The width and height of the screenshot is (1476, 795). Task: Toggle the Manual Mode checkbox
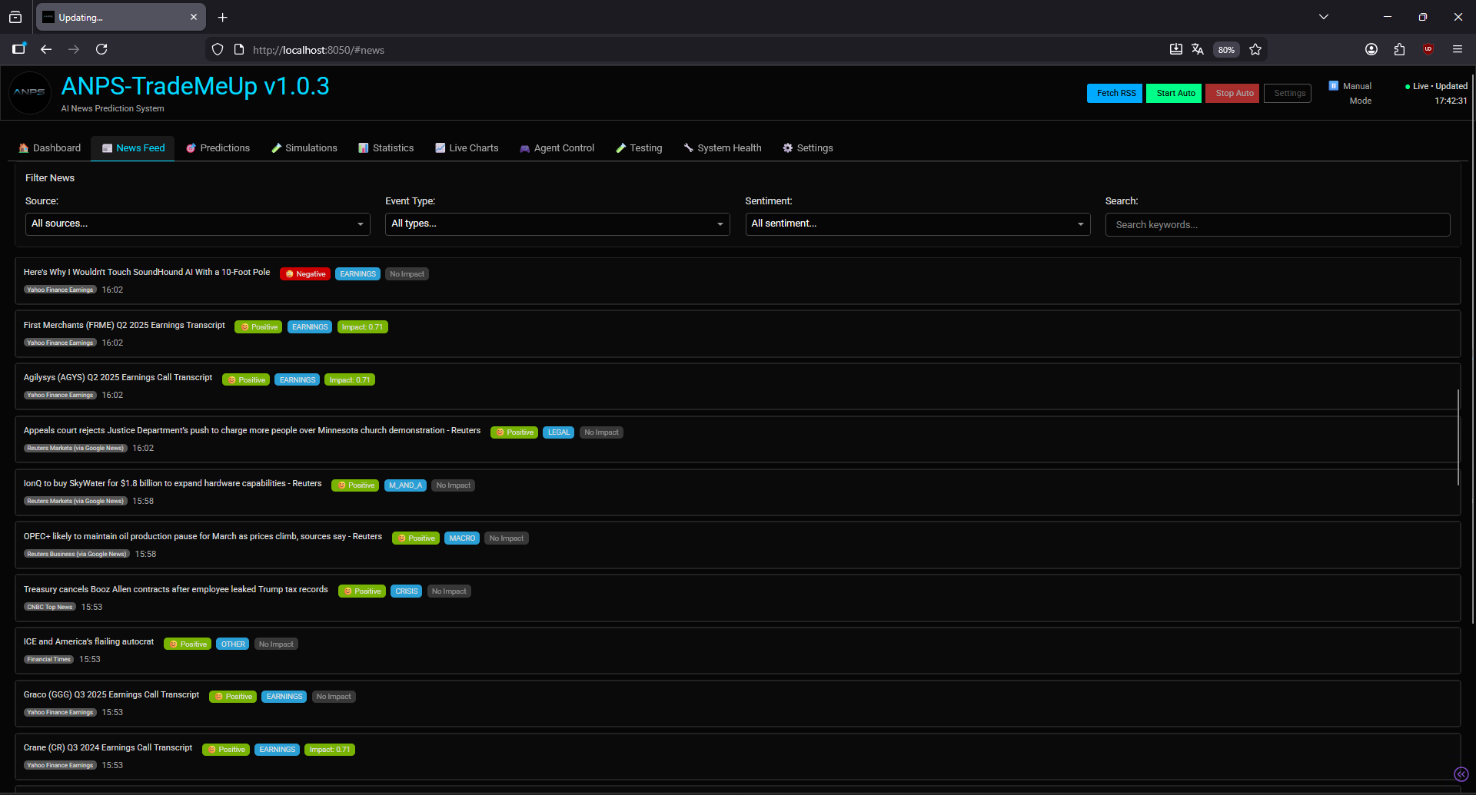pos(1334,85)
